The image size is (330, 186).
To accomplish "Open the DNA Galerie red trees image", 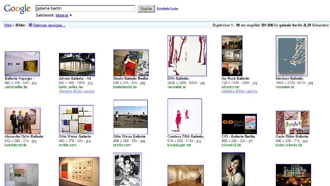I will click(185, 56).
